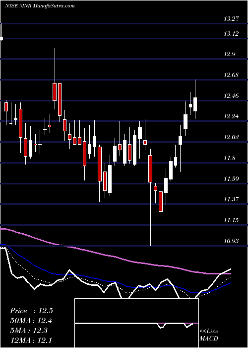Viewport: 248px width, 348px height.
Task: Click the 11.8 price axis label
Action: click(x=229, y=158)
